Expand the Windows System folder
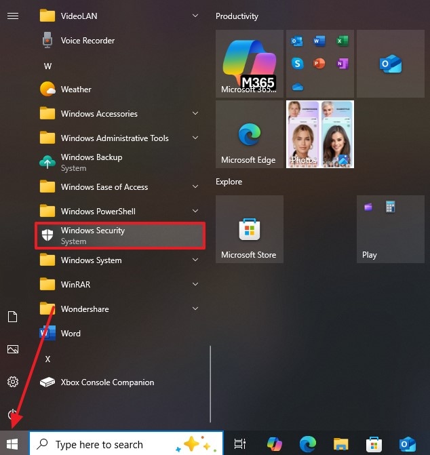 point(120,260)
